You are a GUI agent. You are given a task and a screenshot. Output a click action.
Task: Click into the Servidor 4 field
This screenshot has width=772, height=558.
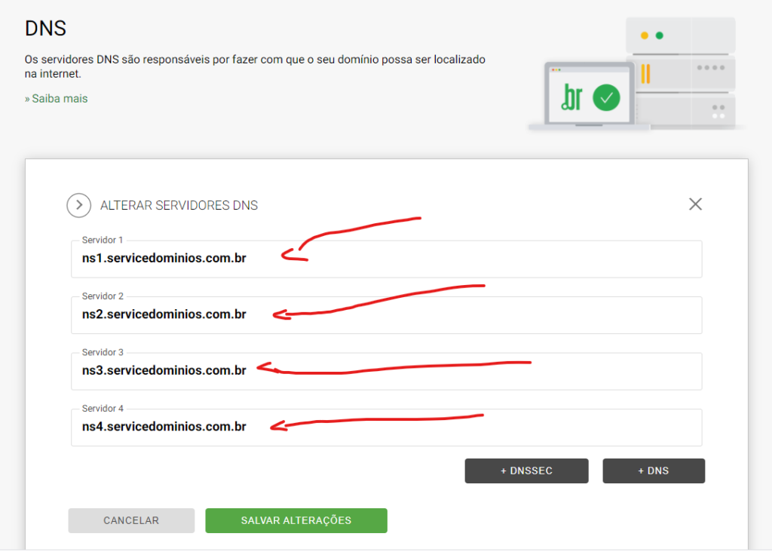pos(386,427)
